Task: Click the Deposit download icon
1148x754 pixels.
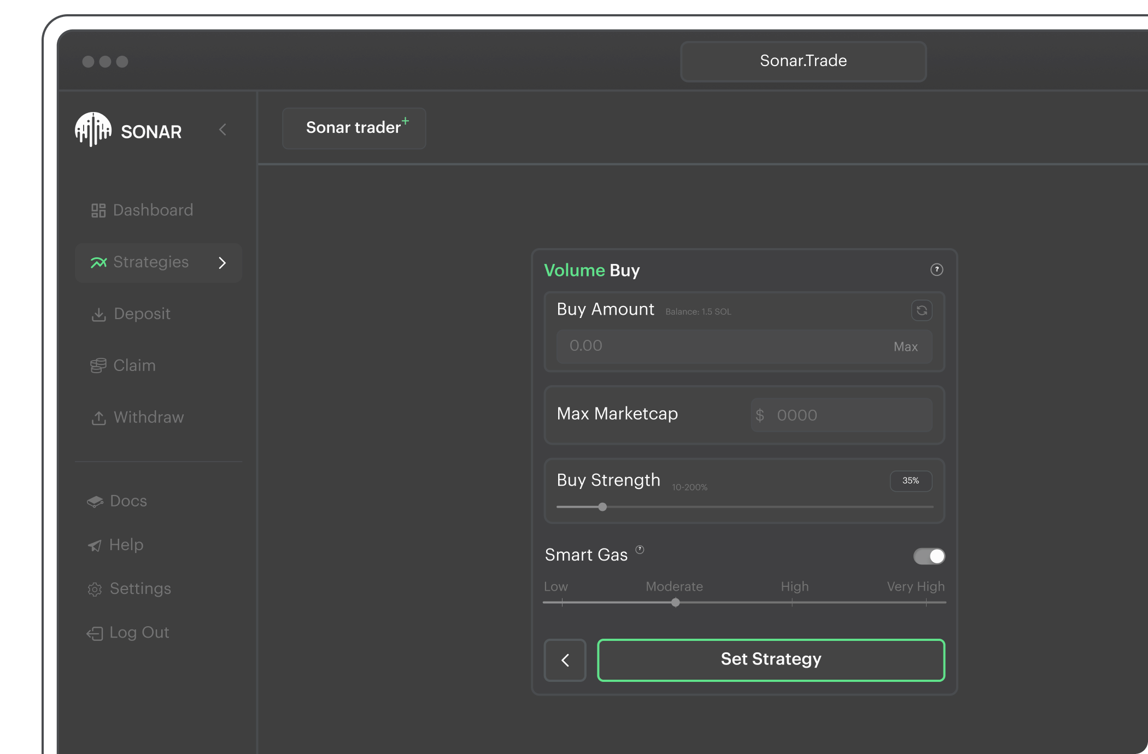Action: point(98,314)
